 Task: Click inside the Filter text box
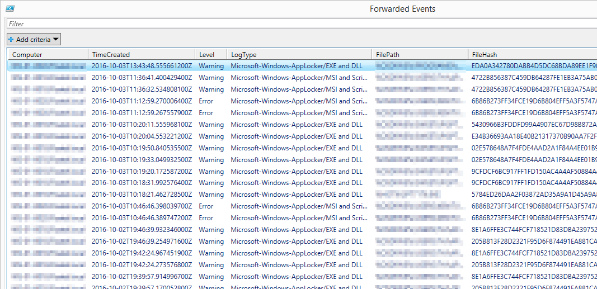click(301, 24)
